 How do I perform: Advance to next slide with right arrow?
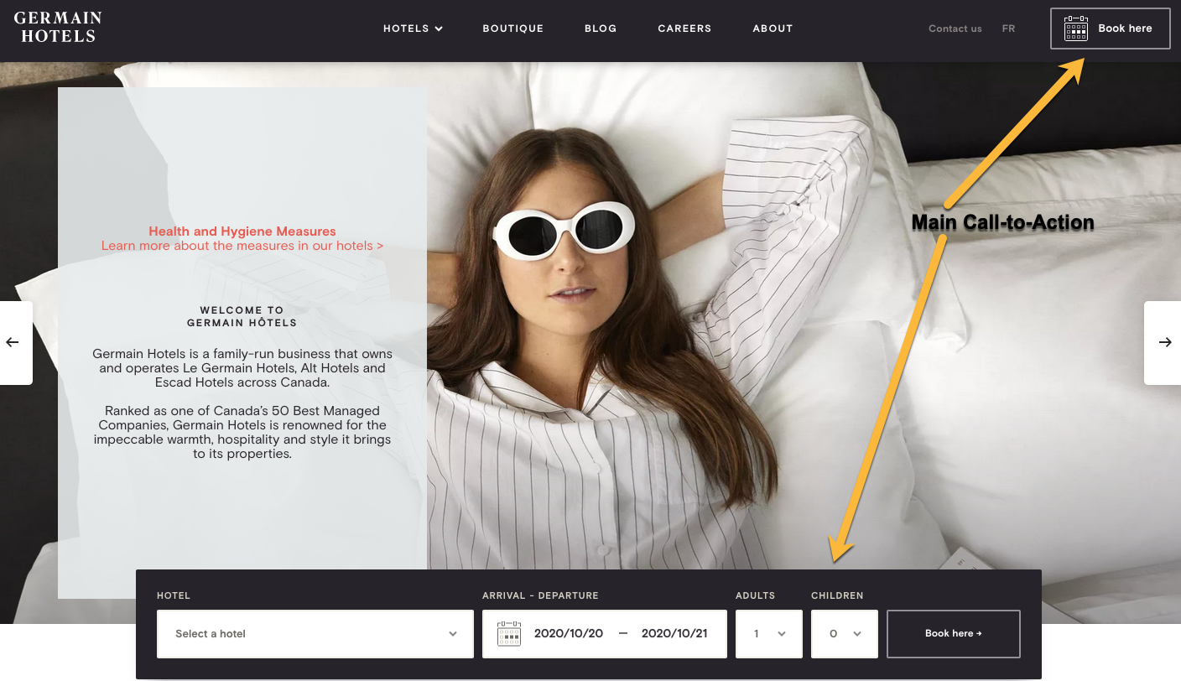click(x=1164, y=342)
